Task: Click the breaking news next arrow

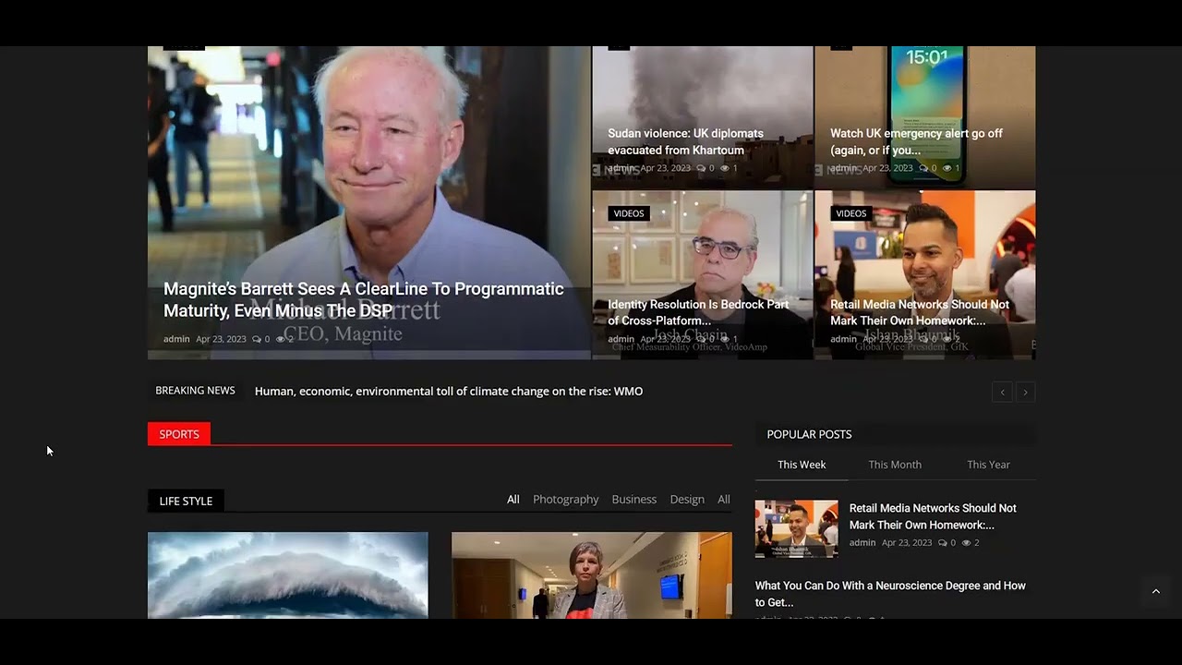Action: pyautogui.click(x=1025, y=393)
